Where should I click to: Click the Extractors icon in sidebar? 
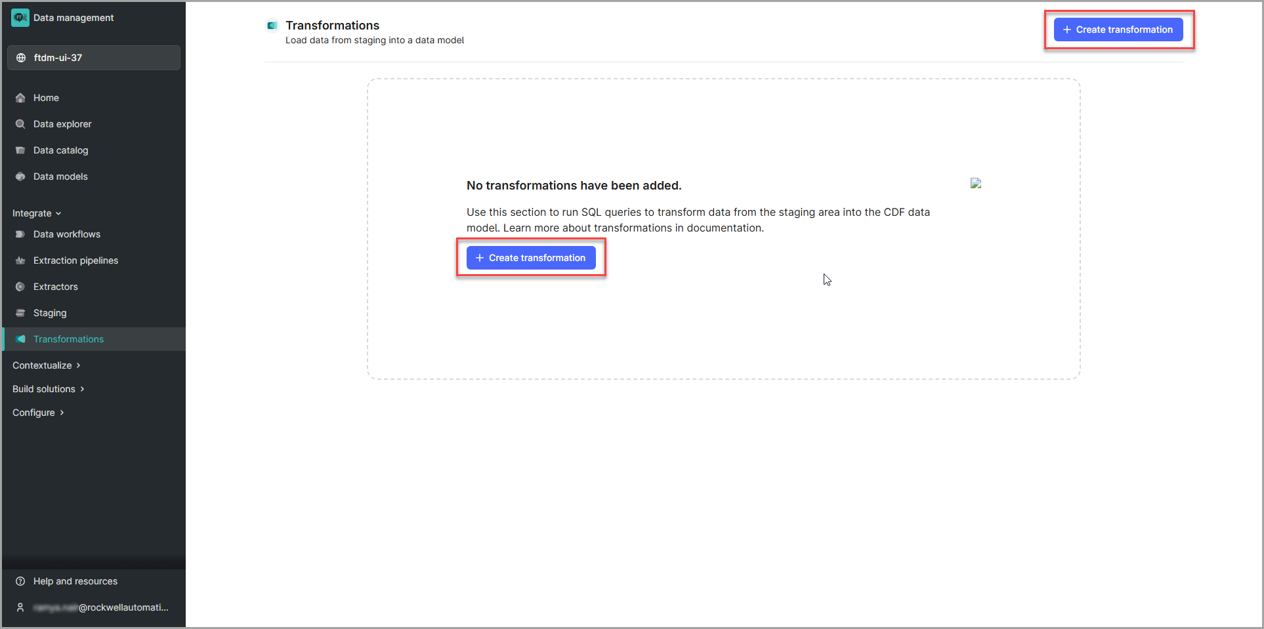coord(20,287)
